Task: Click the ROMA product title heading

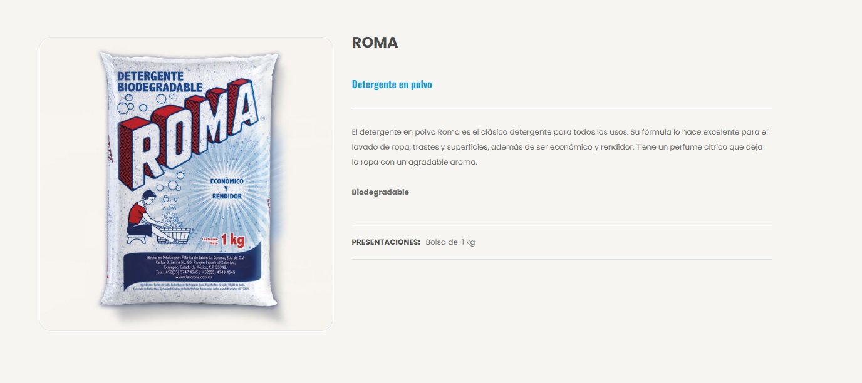Action: click(x=375, y=43)
